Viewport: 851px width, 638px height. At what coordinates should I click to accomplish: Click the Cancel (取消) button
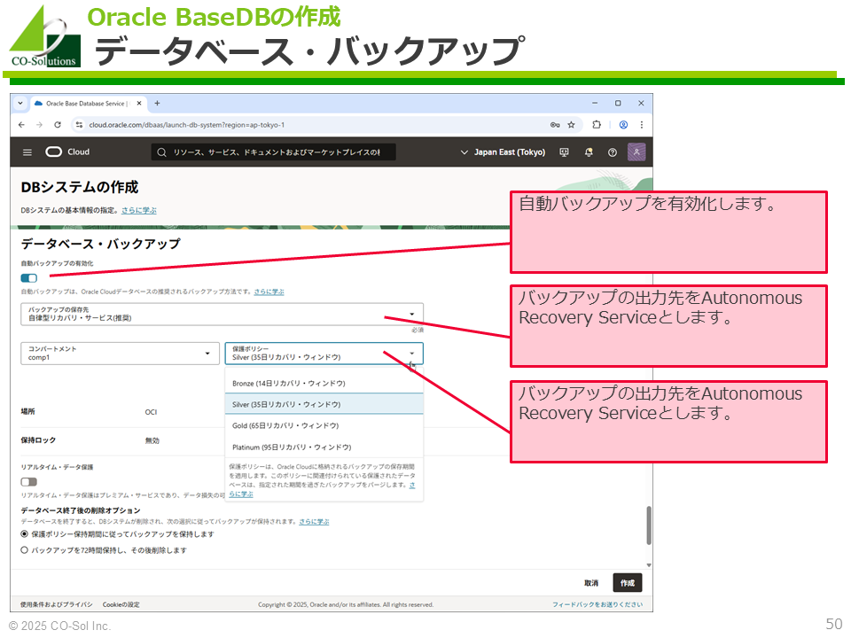(591, 583)
